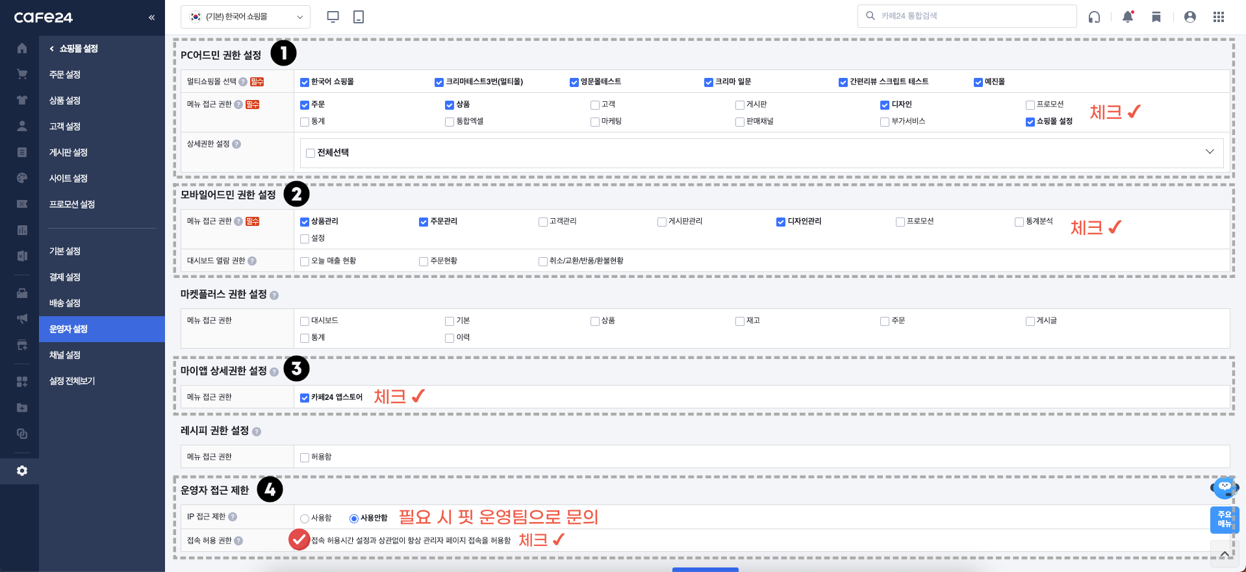Image resolution: width=1246 pixels, height=572 pixels.
Task: Open the bar chart statistics icon
Action: coord(22,230)
